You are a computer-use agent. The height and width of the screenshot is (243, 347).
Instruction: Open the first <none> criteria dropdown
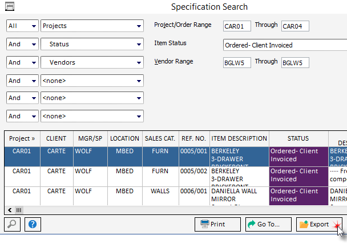pyautogui.click(x=139, y=81)
